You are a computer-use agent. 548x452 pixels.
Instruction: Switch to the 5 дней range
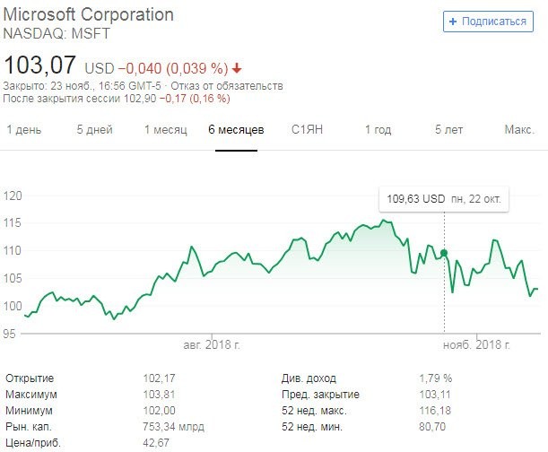(x=94, y=130)
